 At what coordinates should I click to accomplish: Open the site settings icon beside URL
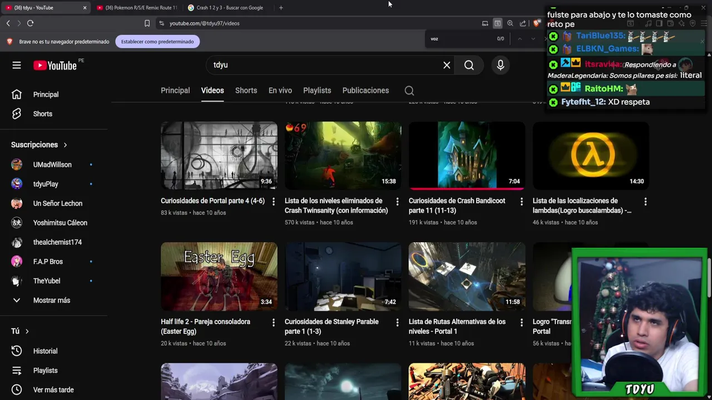coord(161,23)
